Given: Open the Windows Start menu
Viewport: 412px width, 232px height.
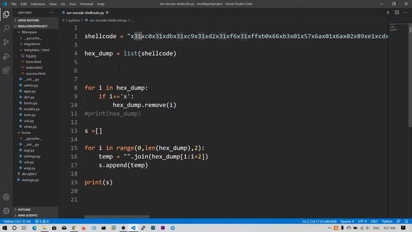Looking at the screenshot, I should pyautogui.click(x=5, y=227).
